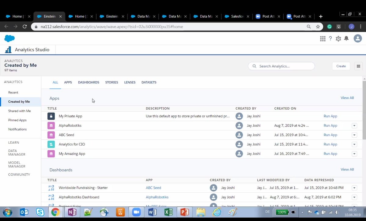Open AlphaRobotiks Dashboard row dropdown
This screenshot has width=366, height=221.
(354, 197)
